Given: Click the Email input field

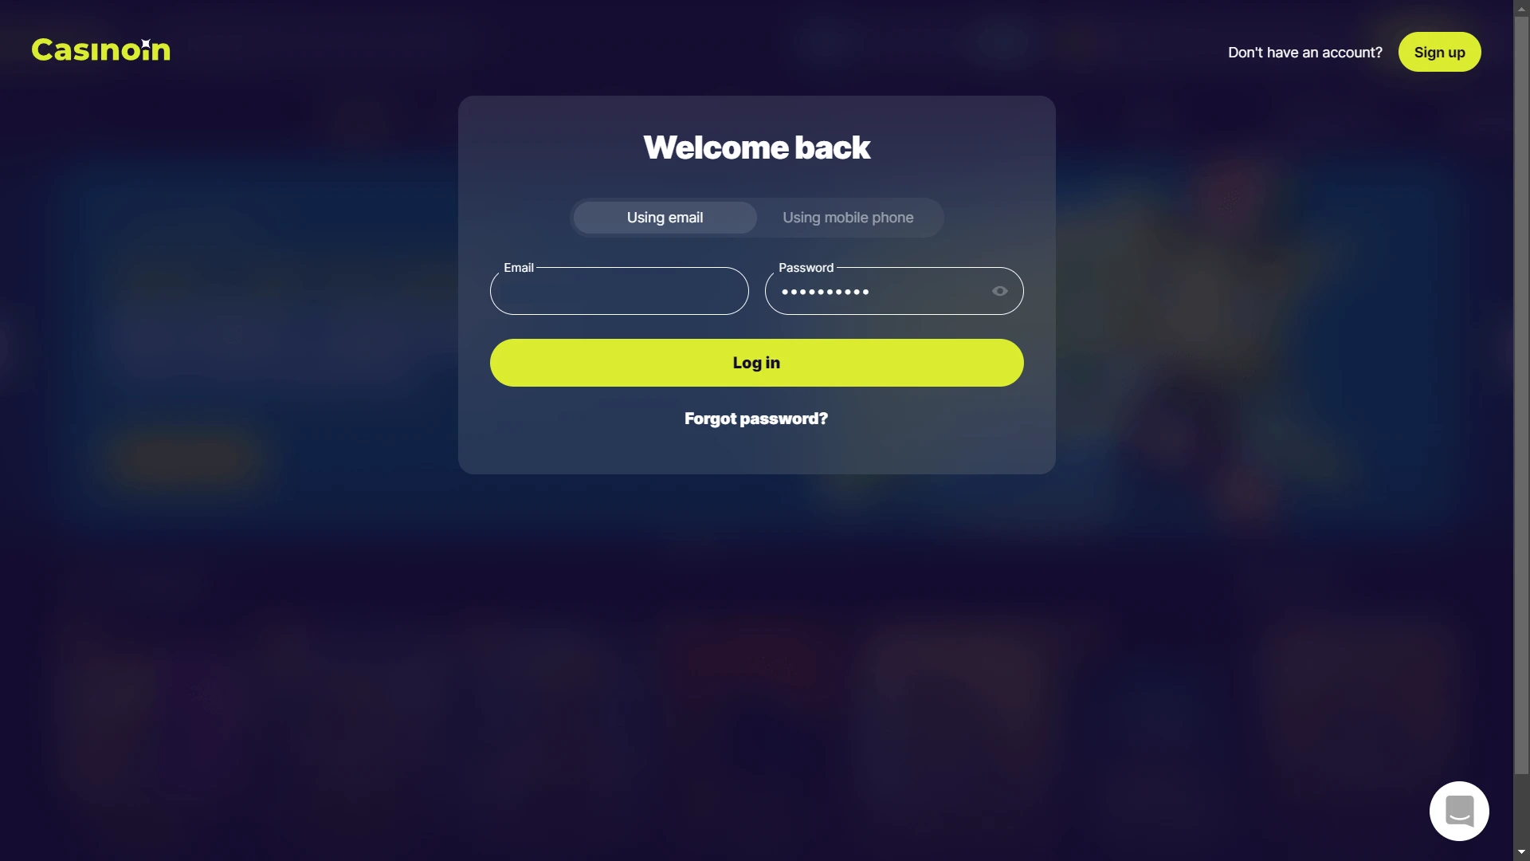Looking at the screenshot, I should click(x=619, y=290).
